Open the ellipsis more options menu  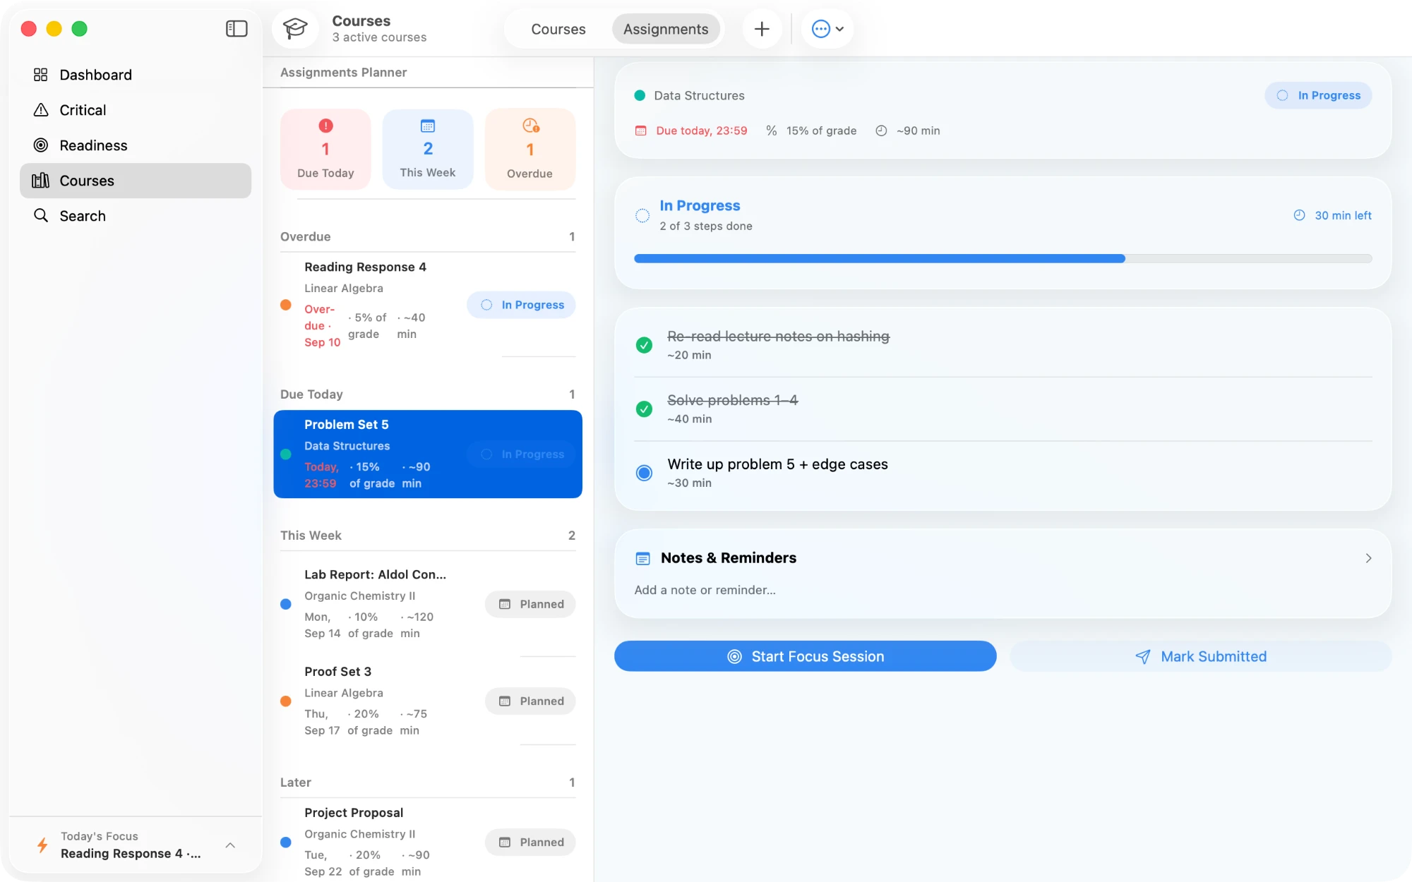coord(827,29)
